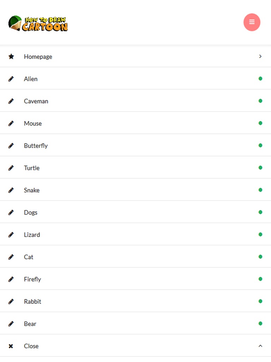Click the star icon beside Homepage
Viewport: 271px width, 362px height.
point(11,57)
